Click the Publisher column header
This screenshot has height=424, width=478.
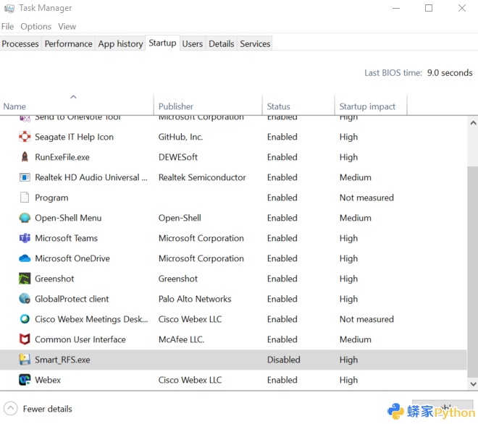point(176,106)
